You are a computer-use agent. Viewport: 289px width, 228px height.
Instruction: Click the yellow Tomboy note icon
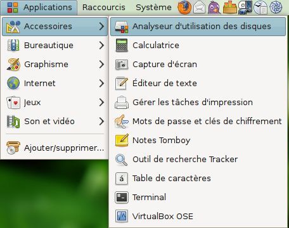click(x=122, y=140)
